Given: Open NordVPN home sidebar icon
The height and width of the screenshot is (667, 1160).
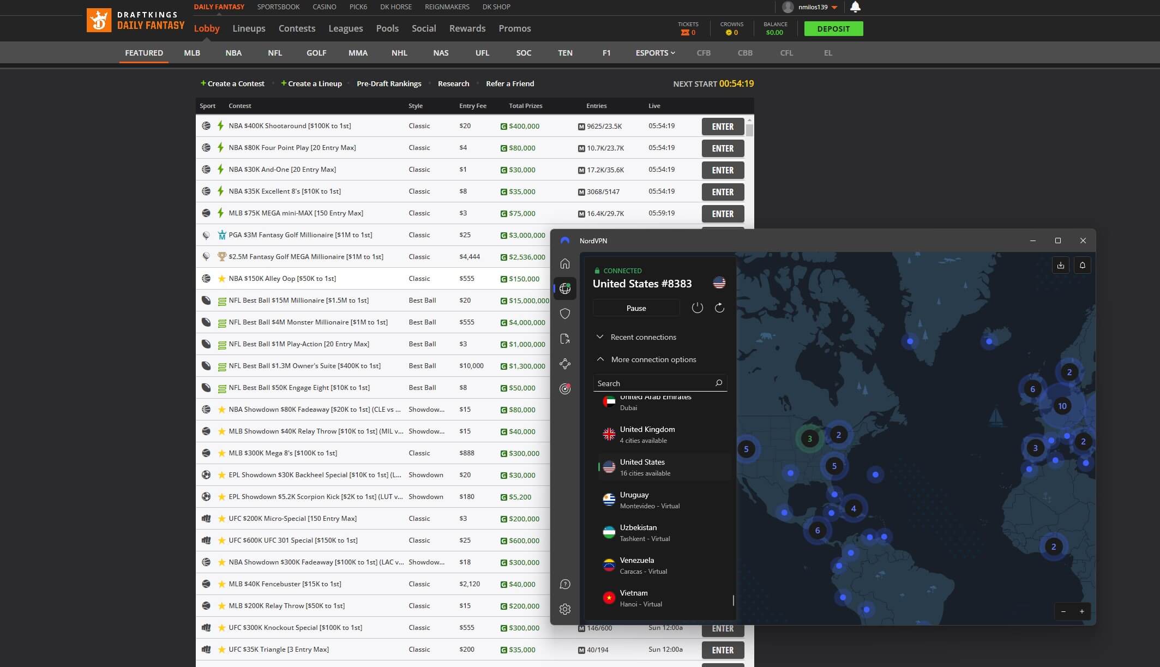Looking at the screenshot, I should pyautogui.click(x=565, y=264).
